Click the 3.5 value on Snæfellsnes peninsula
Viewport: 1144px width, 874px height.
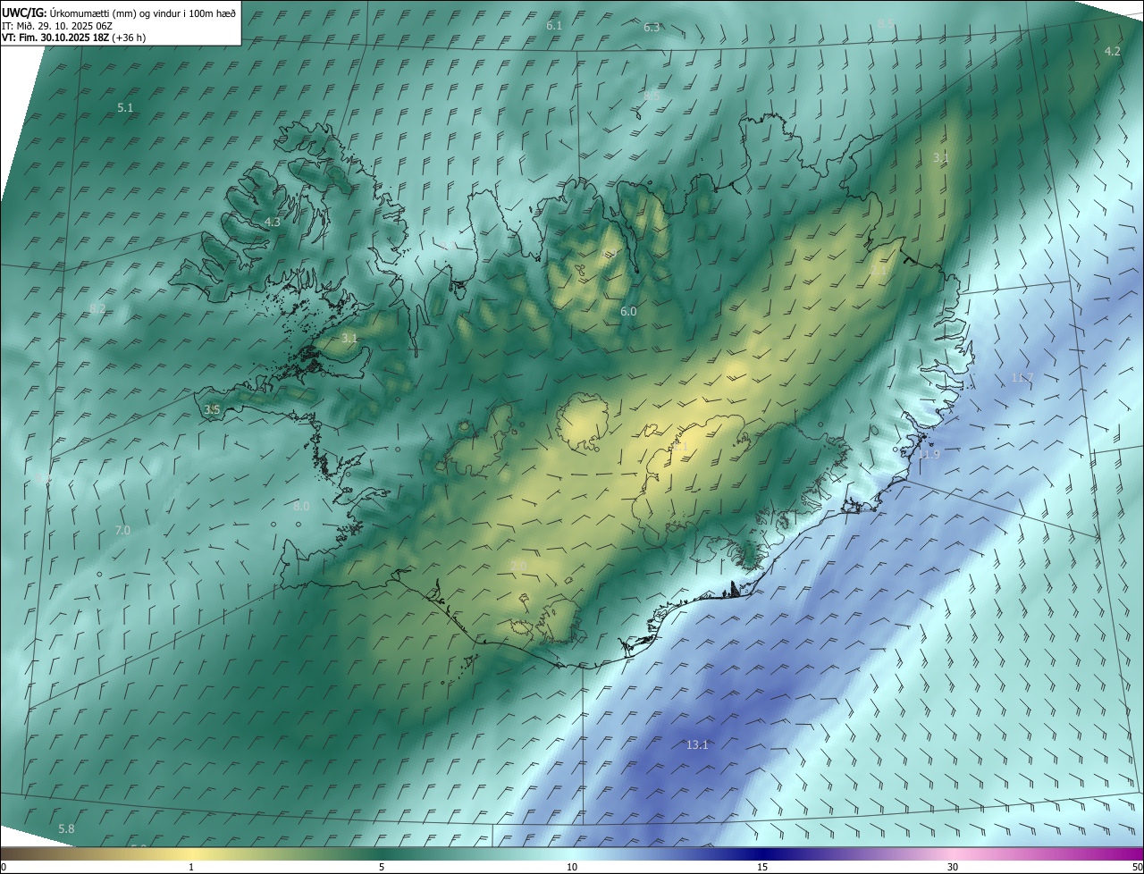(x=212, y=409)
